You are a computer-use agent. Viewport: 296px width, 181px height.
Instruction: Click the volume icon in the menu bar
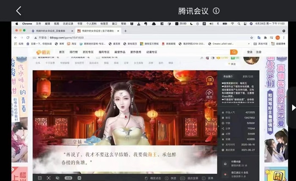(x=211, y=24)
